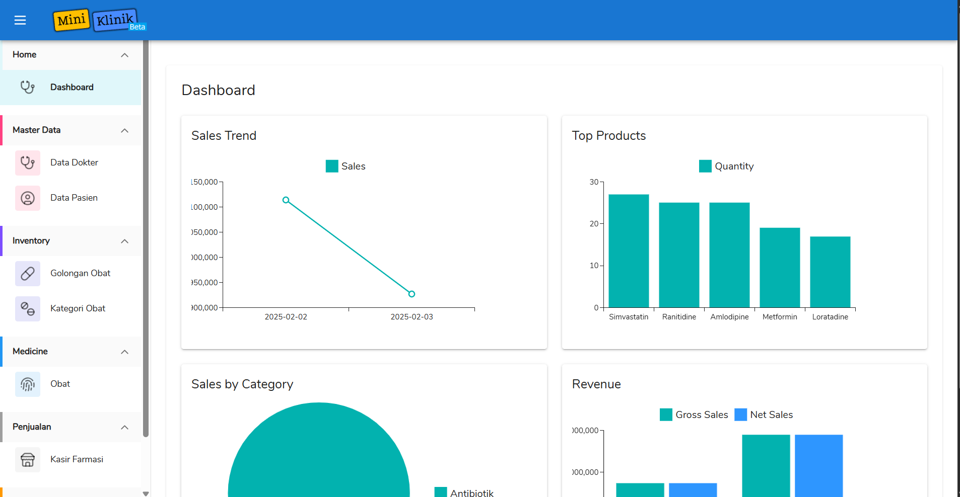Click the Loratadine bar in Top Products
This screenshot has height=497, width=960.
(830, 272)
